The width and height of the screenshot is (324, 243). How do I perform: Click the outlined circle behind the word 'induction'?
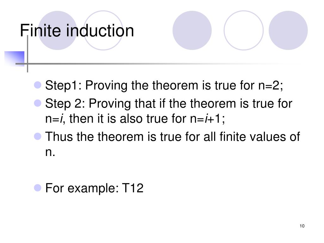point(103,30)
